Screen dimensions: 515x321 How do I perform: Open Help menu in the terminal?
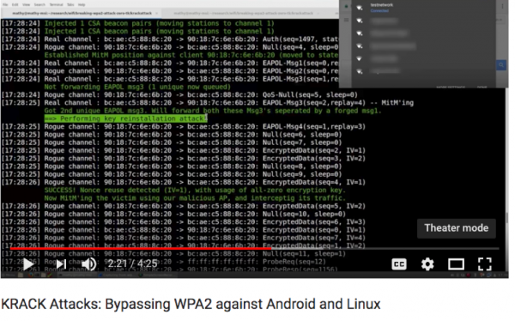point(82,4)
